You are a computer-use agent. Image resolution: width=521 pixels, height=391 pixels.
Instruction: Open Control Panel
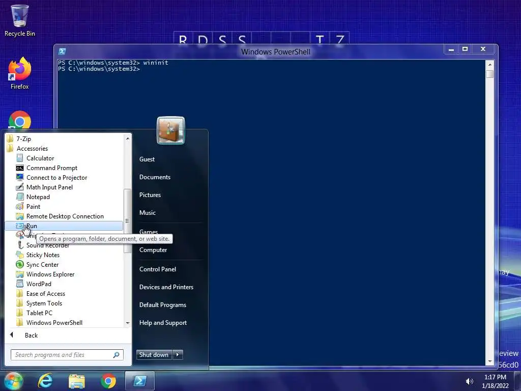click(158, 269)
